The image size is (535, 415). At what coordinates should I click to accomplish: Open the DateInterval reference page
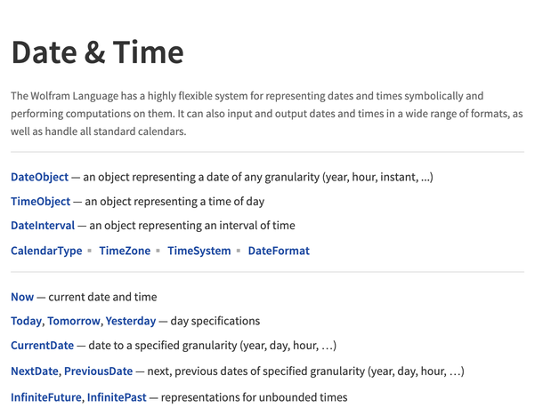43,226
